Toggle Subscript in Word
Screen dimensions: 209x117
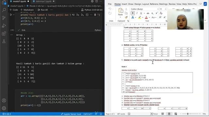(152, 13)
